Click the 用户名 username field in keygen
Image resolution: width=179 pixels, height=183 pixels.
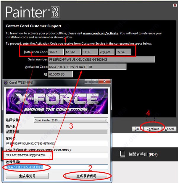[57, 132]
